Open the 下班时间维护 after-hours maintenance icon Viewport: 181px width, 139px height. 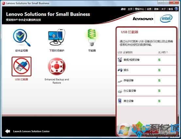coord(57,37)
